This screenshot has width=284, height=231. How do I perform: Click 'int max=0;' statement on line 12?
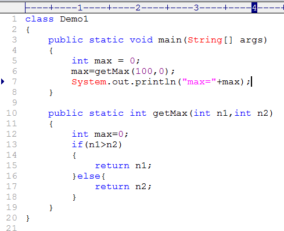pyautogui.click(x=100, y=134)
